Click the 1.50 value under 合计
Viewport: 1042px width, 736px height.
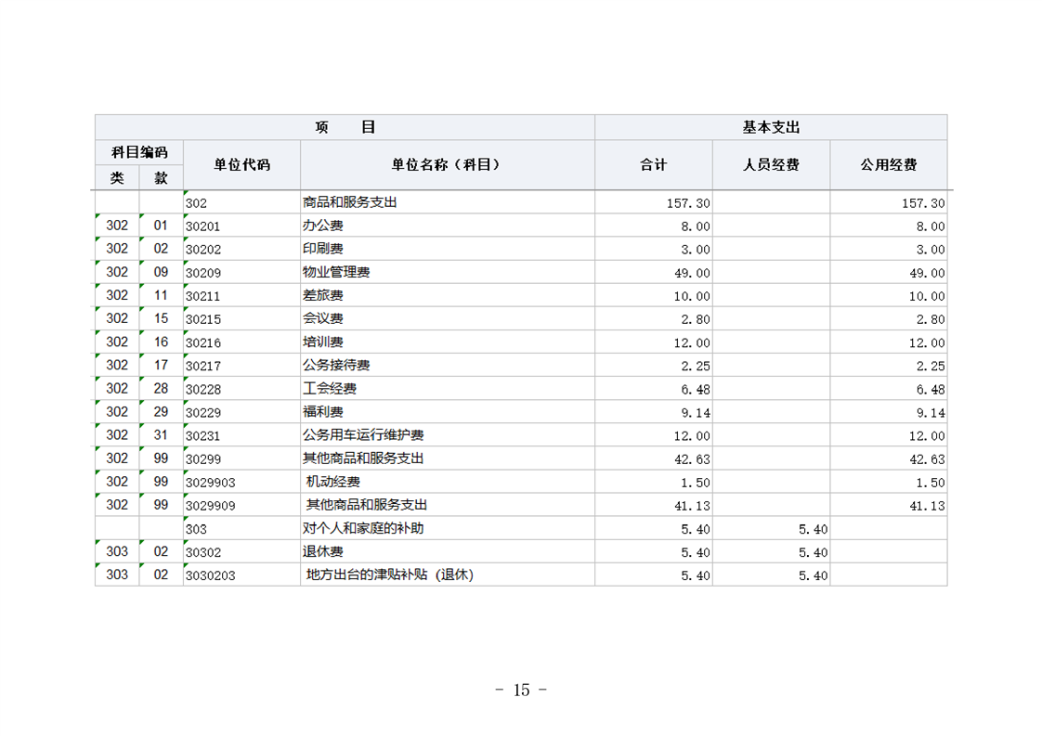pos(695,483)
